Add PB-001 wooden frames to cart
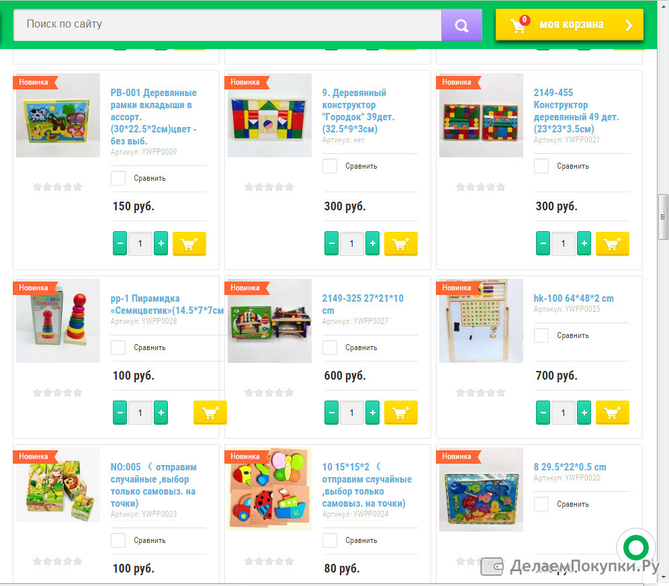This screenshot has height=586, width=669. click(x=189, y=244)
